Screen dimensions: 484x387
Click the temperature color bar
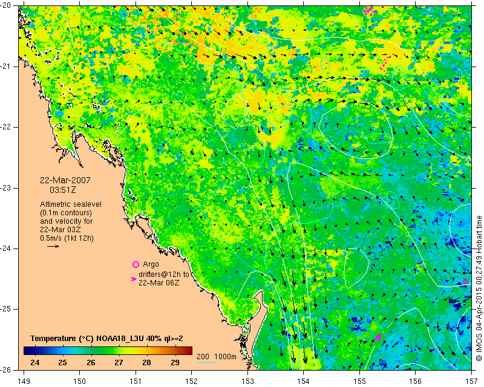point(108,351)
